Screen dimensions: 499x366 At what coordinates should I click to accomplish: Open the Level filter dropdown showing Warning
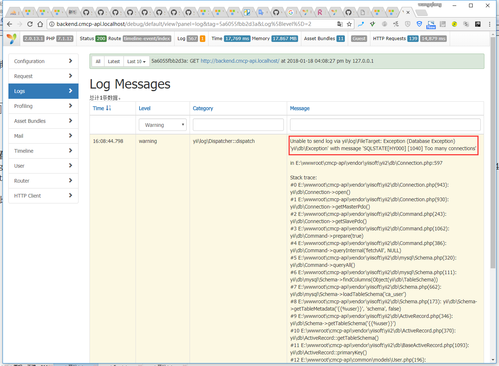click(x=163, y=125)
